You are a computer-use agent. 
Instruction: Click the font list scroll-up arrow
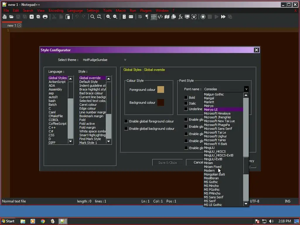click(246, 95)
